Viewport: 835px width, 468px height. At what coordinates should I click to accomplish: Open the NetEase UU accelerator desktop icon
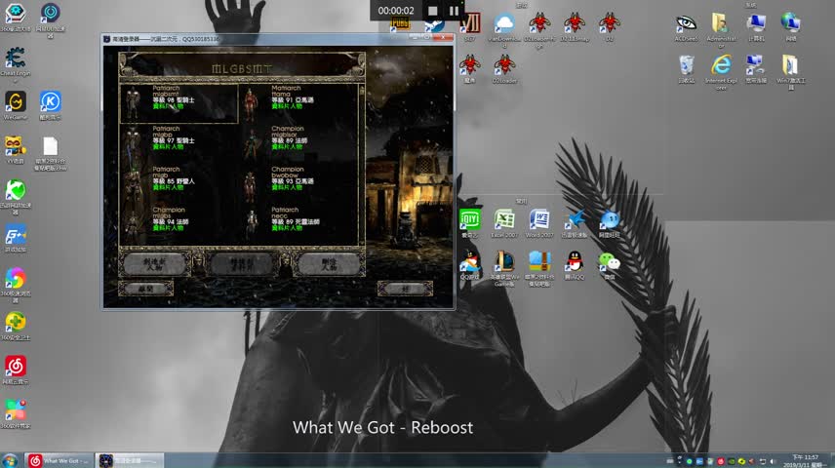pos(50,19)
